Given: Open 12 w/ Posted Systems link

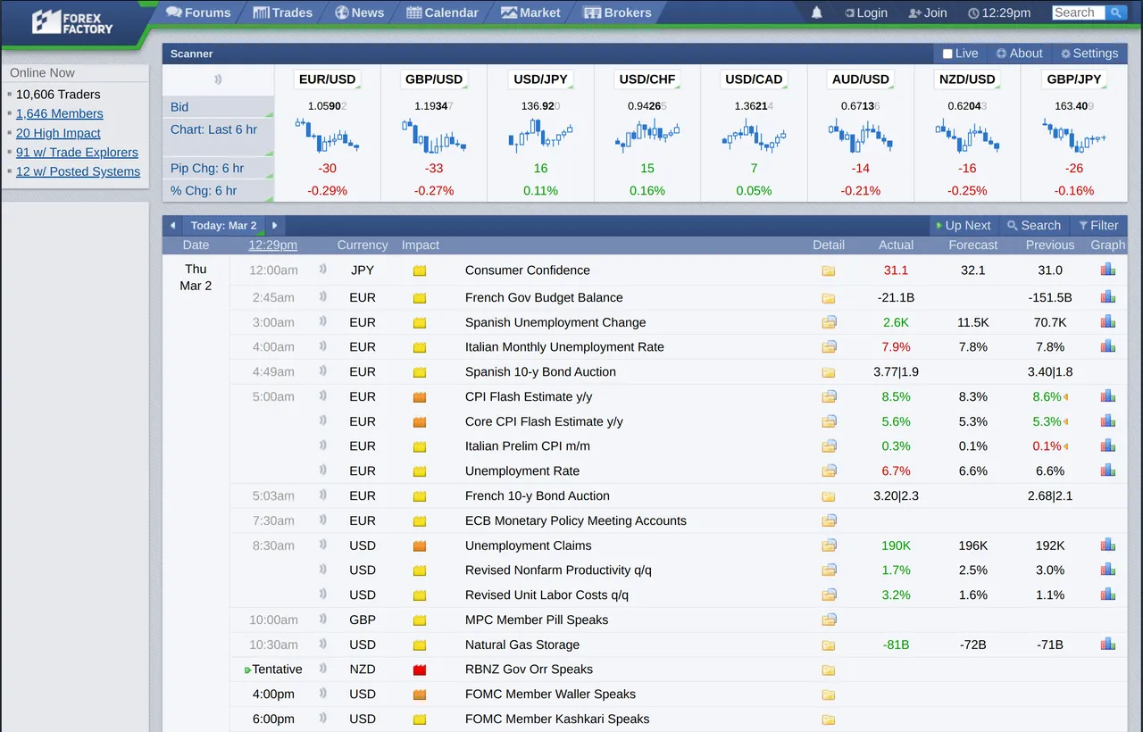Looking at the screenshot, I should (78, 171).
